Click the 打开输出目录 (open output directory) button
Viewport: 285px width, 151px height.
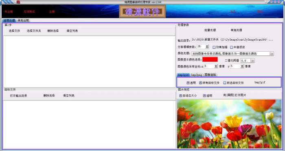click(x=19, y=96)
